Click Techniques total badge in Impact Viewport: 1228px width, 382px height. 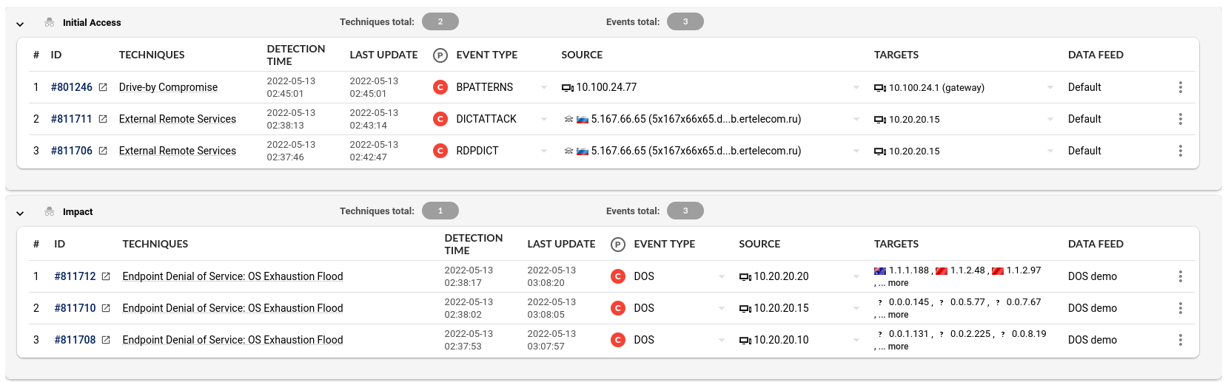[x=440, y=211]
